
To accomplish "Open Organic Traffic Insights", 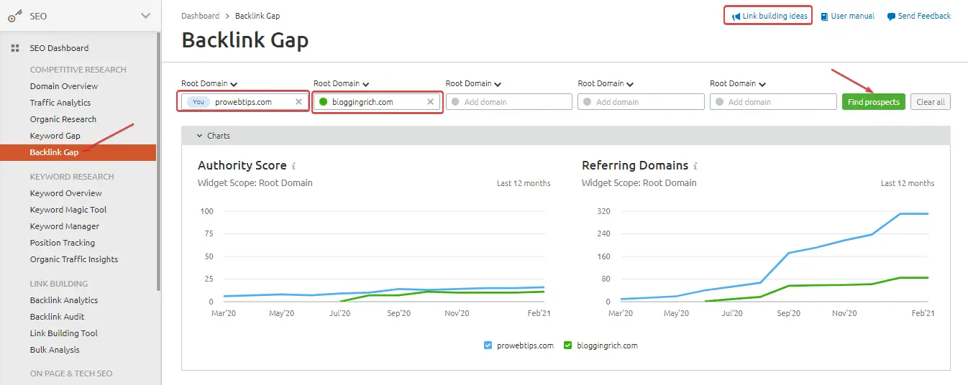I will coord(74,259).
